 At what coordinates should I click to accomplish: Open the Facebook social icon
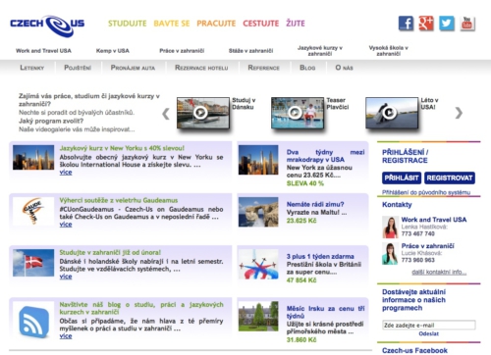click(406, 24)
